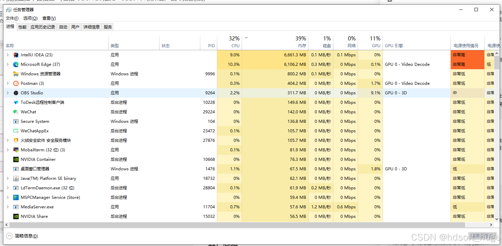Expand the MobaXterm (32 位) (3) group
This screenshot has height=246, width=502.
click(x=7, y=150)
